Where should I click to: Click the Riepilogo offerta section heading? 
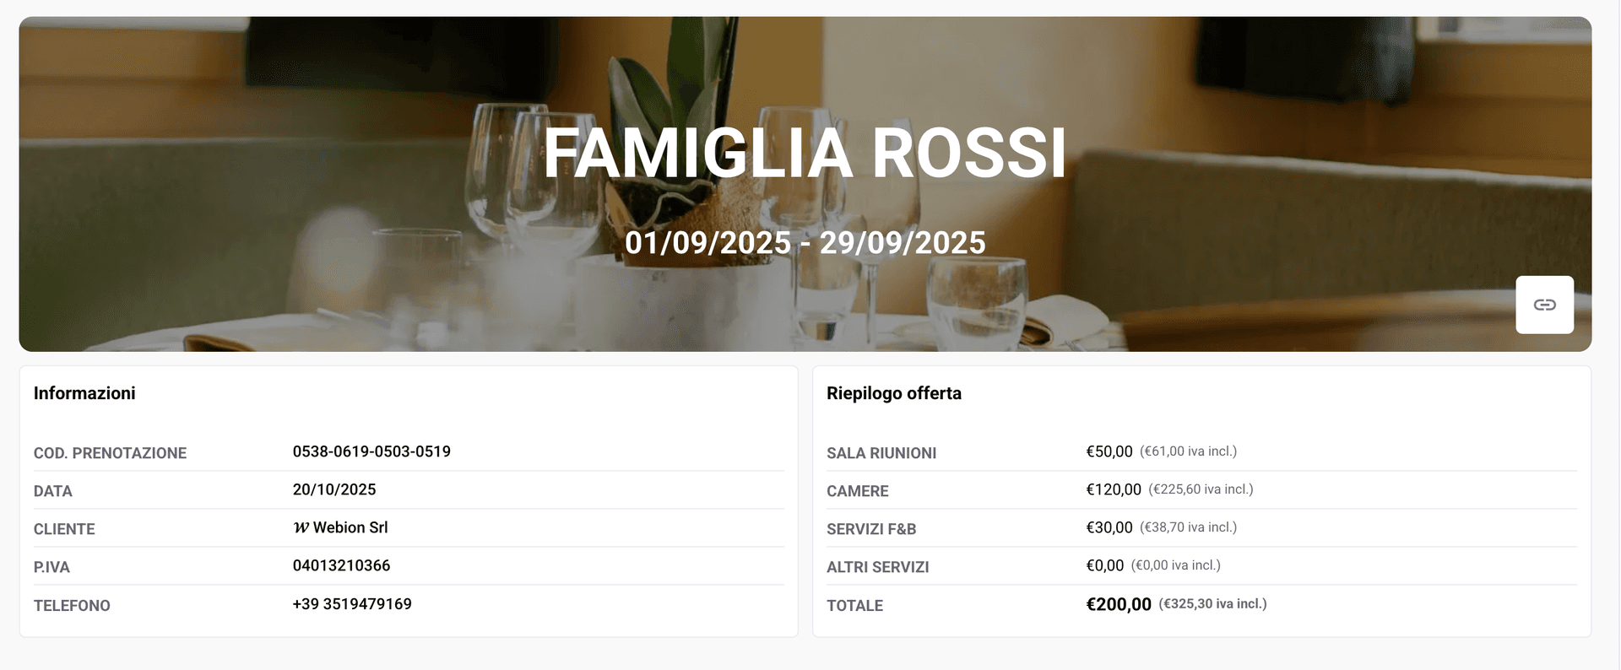893,393
